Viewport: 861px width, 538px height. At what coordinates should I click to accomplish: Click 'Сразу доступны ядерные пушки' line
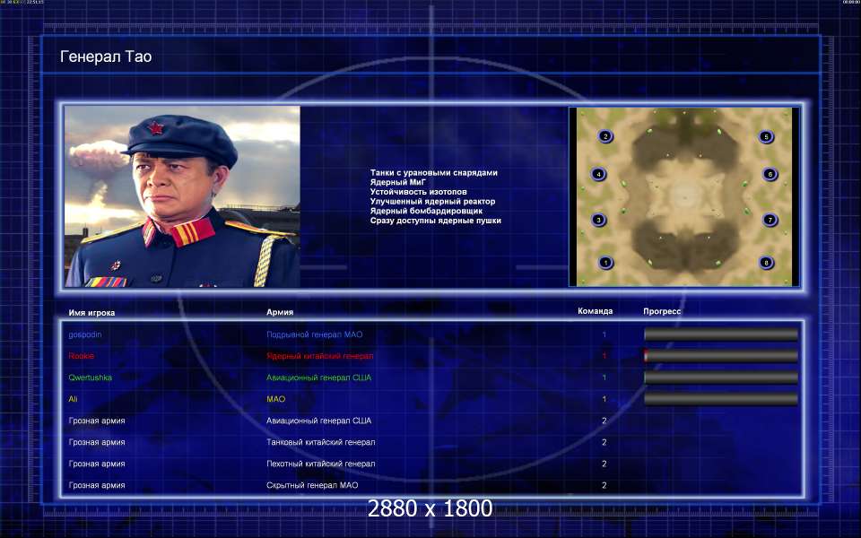pos(436,221)
